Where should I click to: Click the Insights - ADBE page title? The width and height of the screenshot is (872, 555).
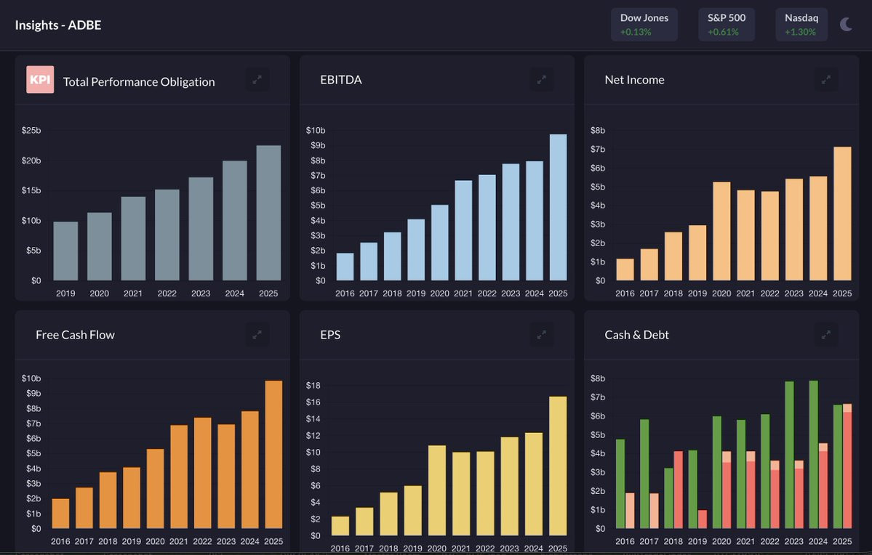tap(58, 25)
